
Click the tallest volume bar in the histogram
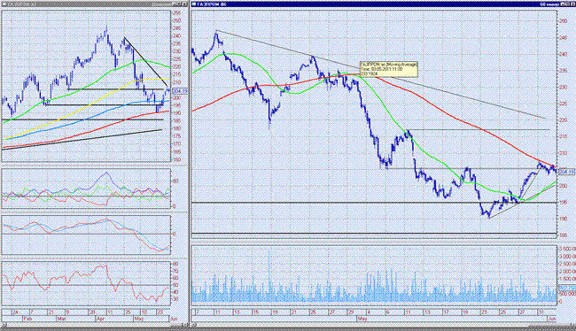[269, 275]
